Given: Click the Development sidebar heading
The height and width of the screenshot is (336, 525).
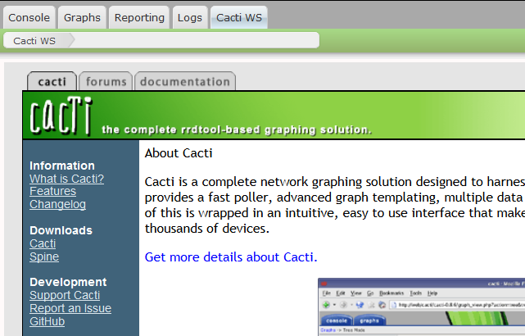Looking at the screenshot, I should (x=68, y=282).
